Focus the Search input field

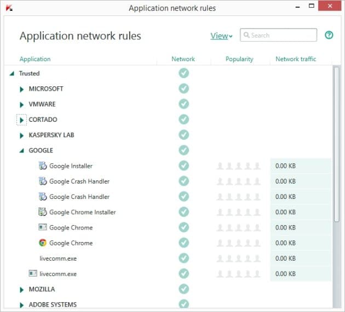279,35
